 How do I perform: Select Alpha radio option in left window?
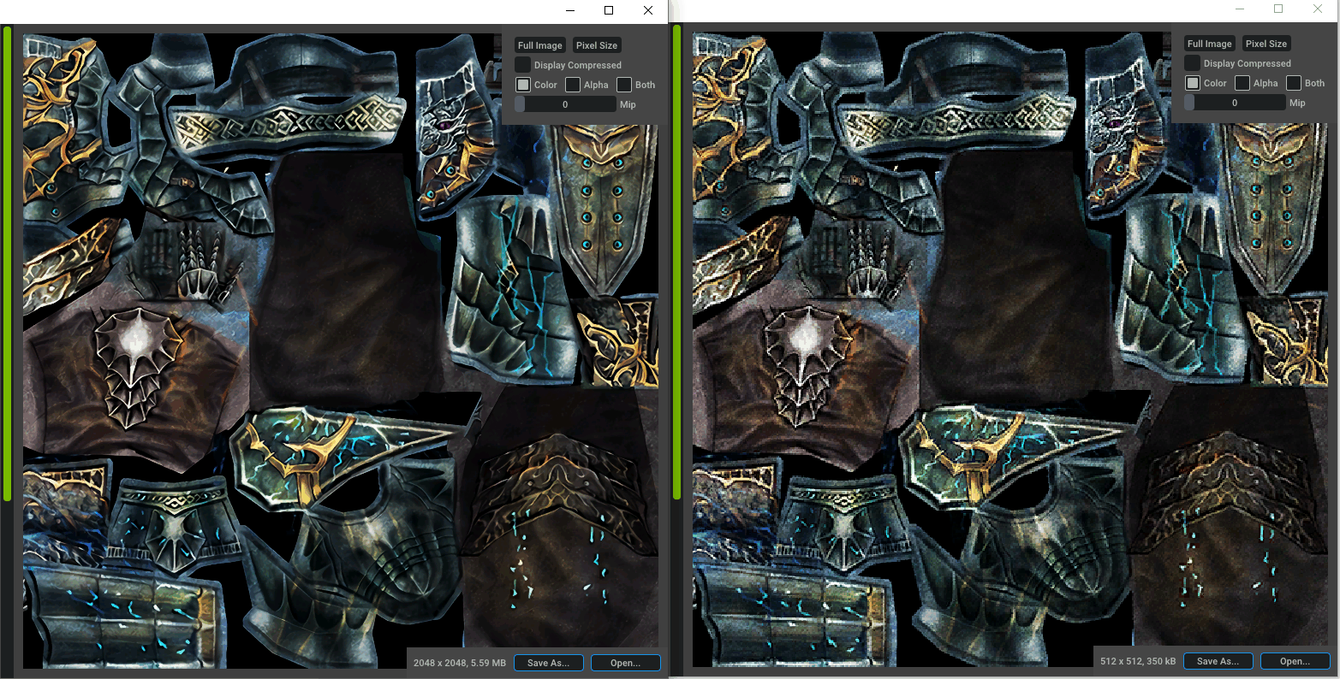pos(573,85)
